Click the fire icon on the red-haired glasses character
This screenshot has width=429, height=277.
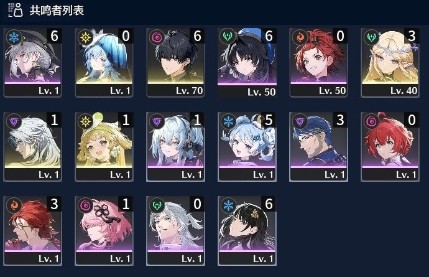pos(14,205)
